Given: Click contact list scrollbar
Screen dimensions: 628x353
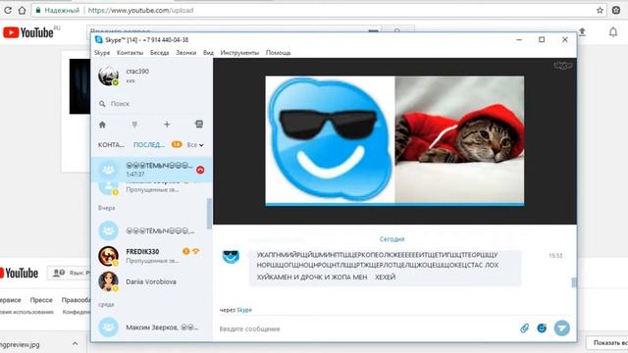Looking at the screenshot, I should click(x=209, y=214).
